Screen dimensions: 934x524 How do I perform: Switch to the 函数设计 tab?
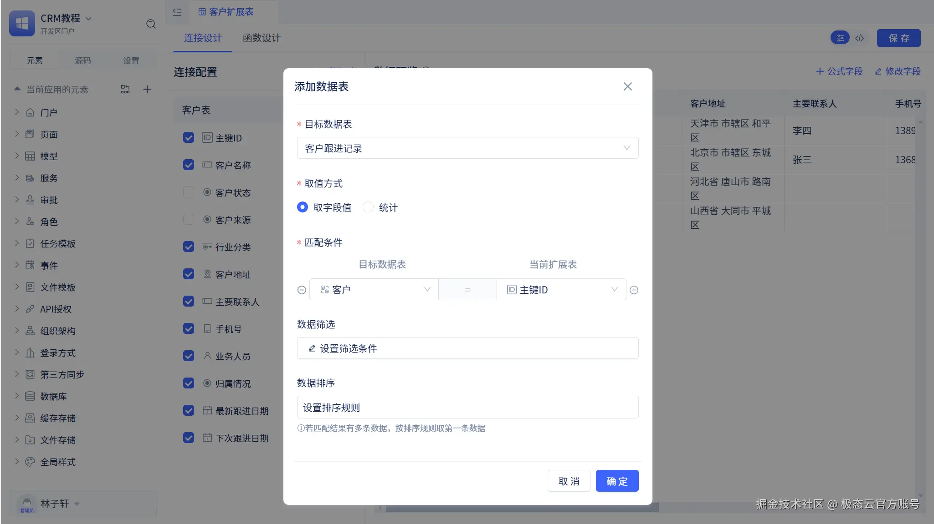pos(262,38)
